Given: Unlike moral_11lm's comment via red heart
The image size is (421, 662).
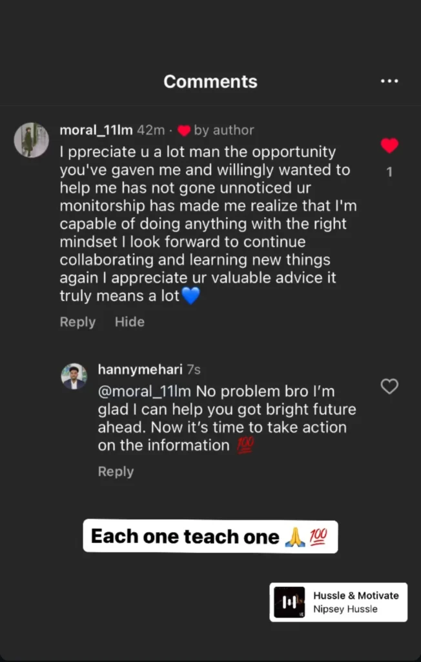Looking at the screenshot, I should 389,145.
